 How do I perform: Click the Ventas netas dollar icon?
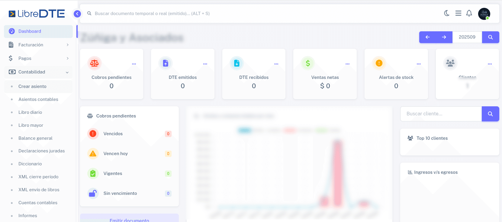[x=308, y=63]
